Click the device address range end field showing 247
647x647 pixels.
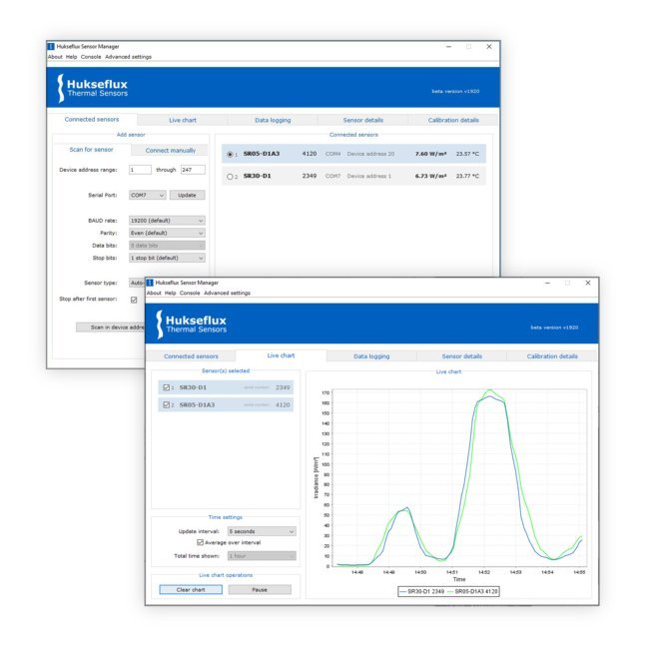coord(192,170)
